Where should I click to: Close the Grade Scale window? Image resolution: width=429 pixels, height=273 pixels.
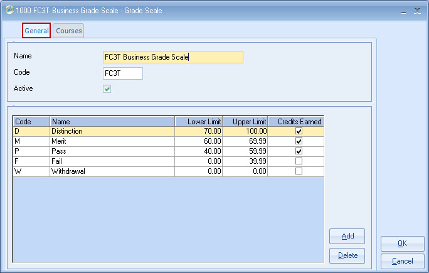pos(417,11)
